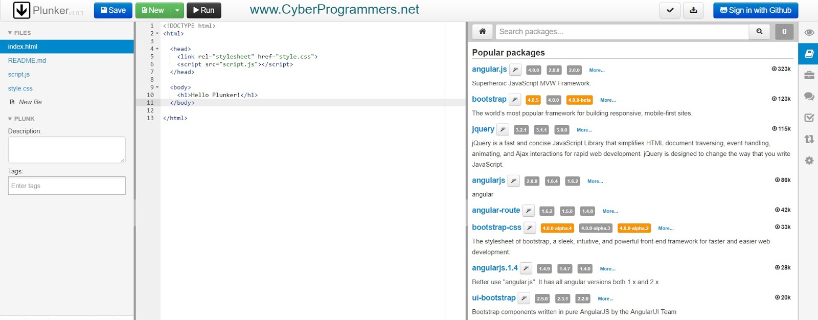Viewport: 818px width, 320px height.
Task: Open the bootstrap package link
Action: click(489, 99)
